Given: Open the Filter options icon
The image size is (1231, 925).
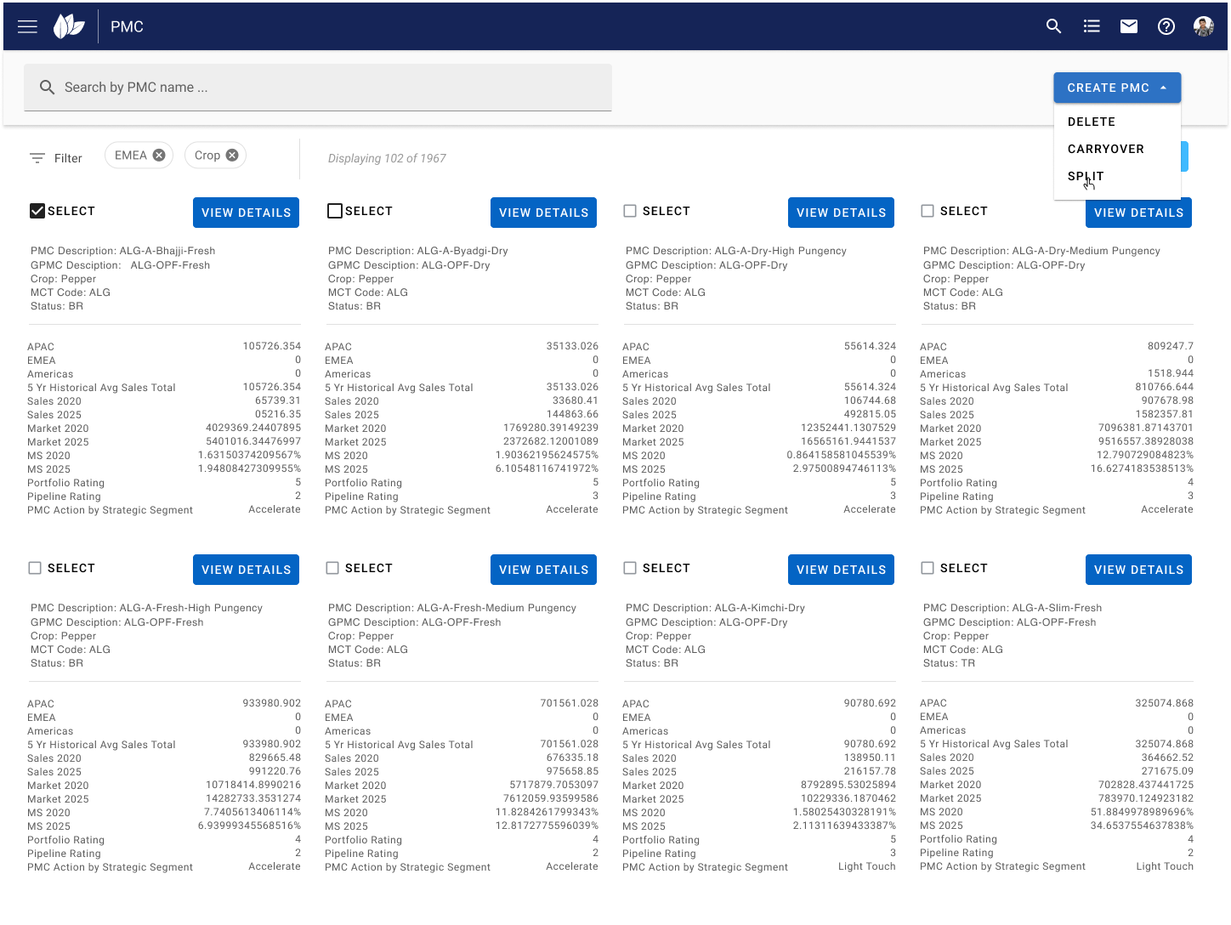Looking at the screenshot, I should (x=37, y=158).
